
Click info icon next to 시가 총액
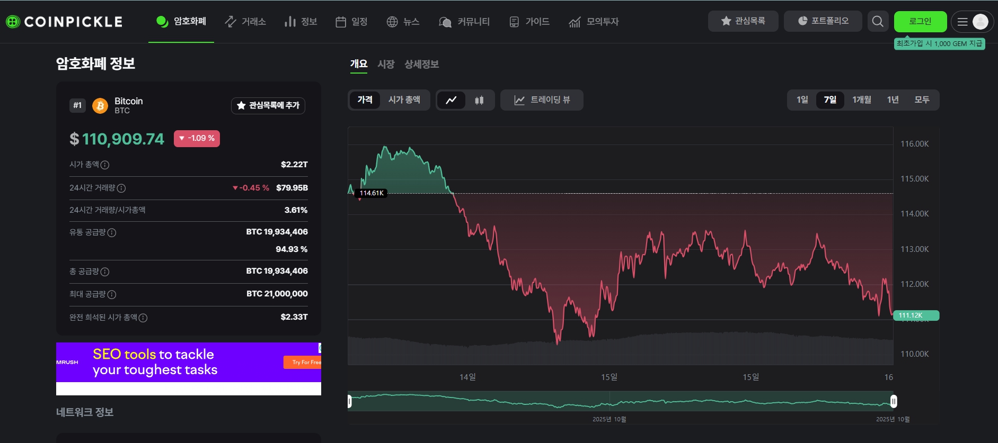105,165
